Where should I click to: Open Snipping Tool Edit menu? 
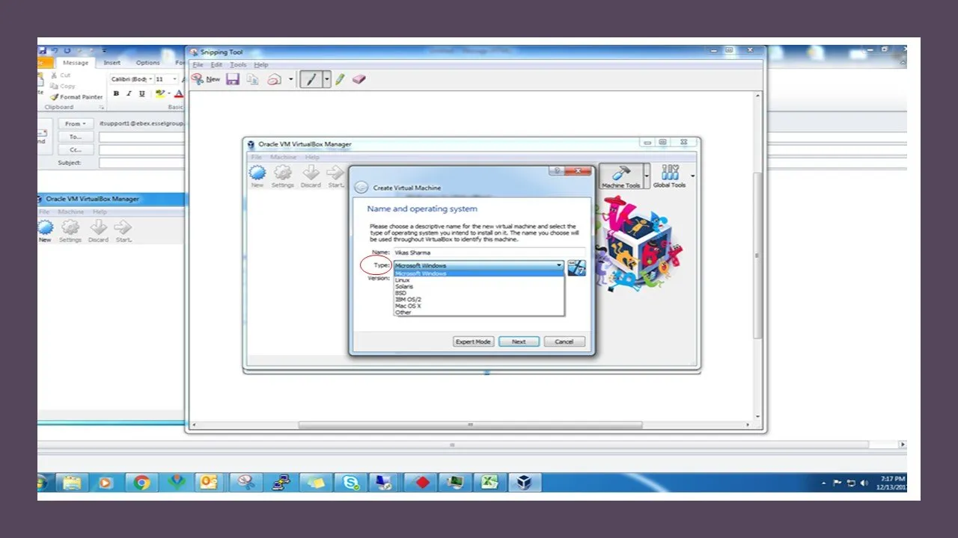tap(216, 65)
